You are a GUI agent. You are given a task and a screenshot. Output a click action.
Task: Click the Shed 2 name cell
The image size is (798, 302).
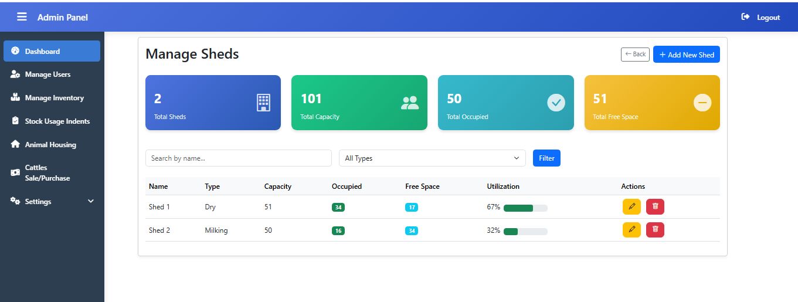(159, 230)
